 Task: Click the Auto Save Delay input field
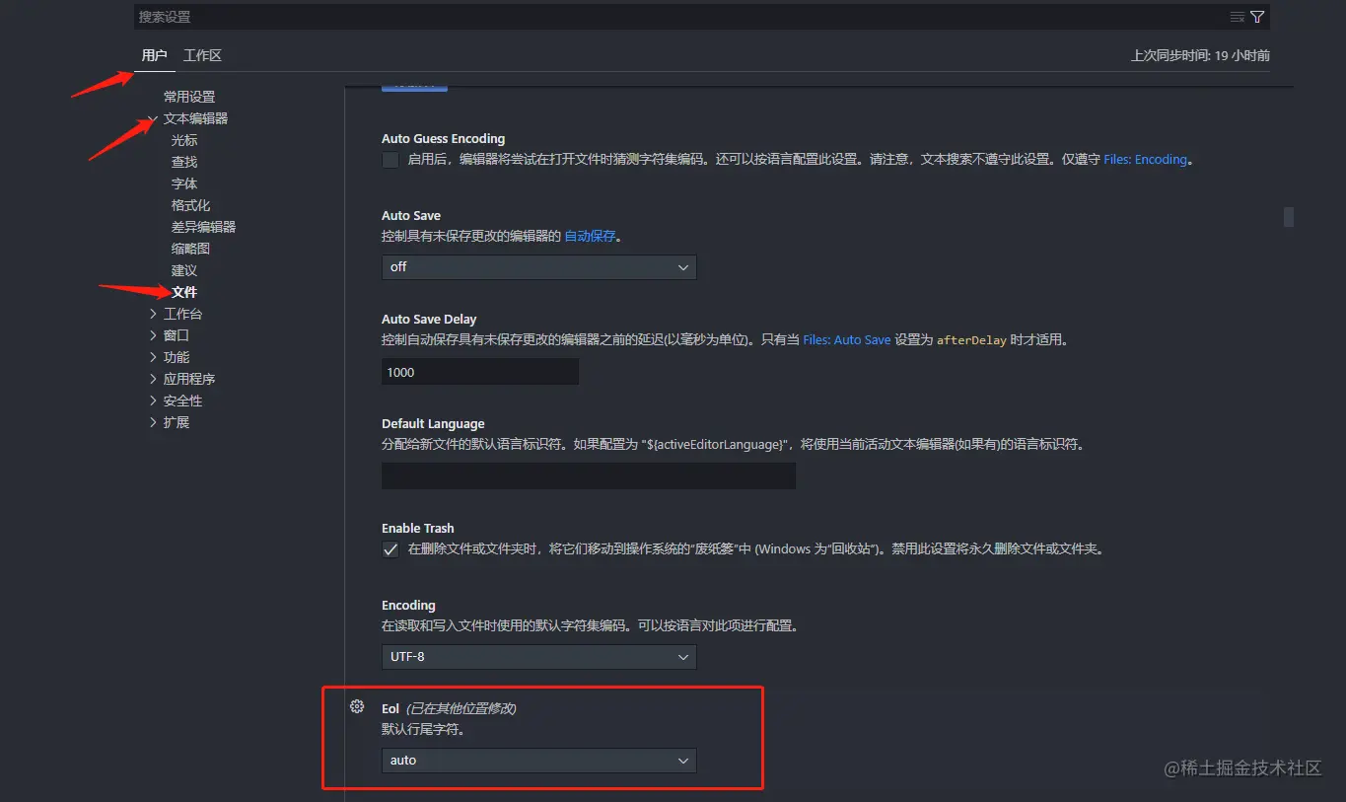(x=480, y=372)
